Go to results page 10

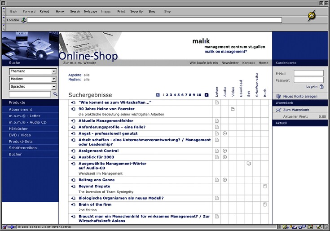coord(199,95)
